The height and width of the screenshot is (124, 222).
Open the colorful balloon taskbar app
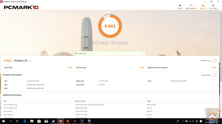[x=89, y=121]
